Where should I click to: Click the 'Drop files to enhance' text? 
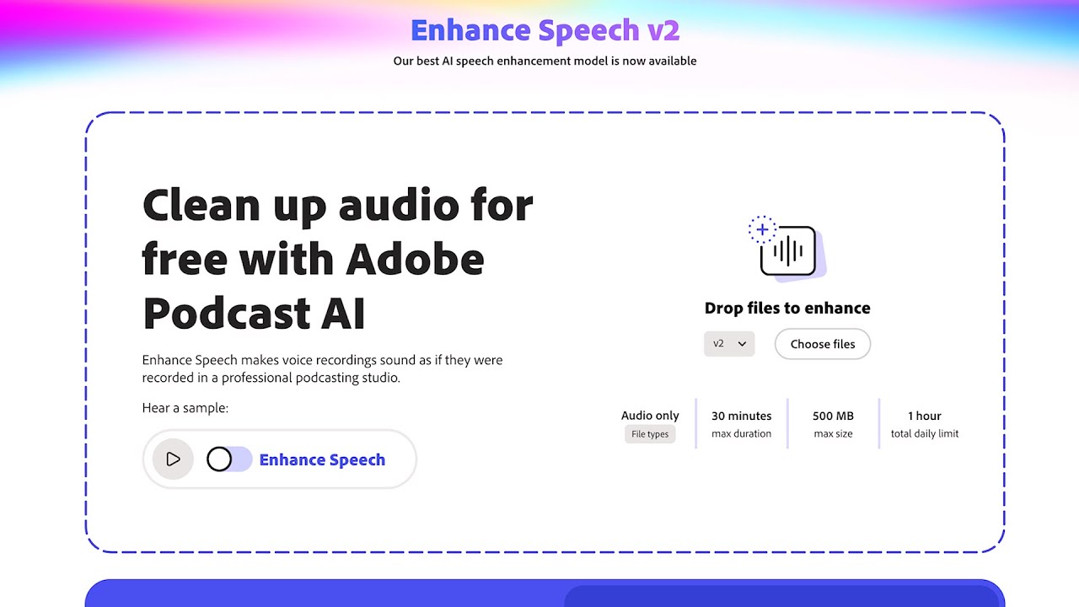787,308
